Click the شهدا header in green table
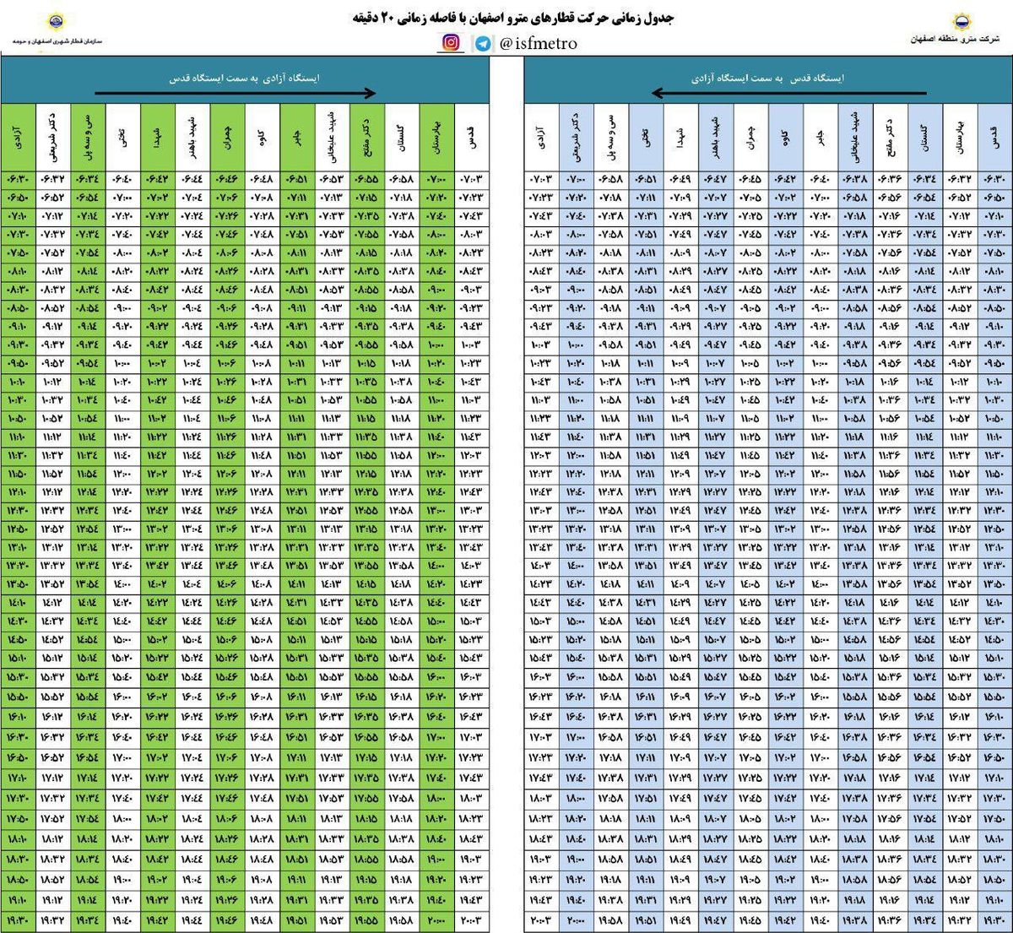Image resolution: width=1013 pixels, height=933 pixels. coord(158,135)
